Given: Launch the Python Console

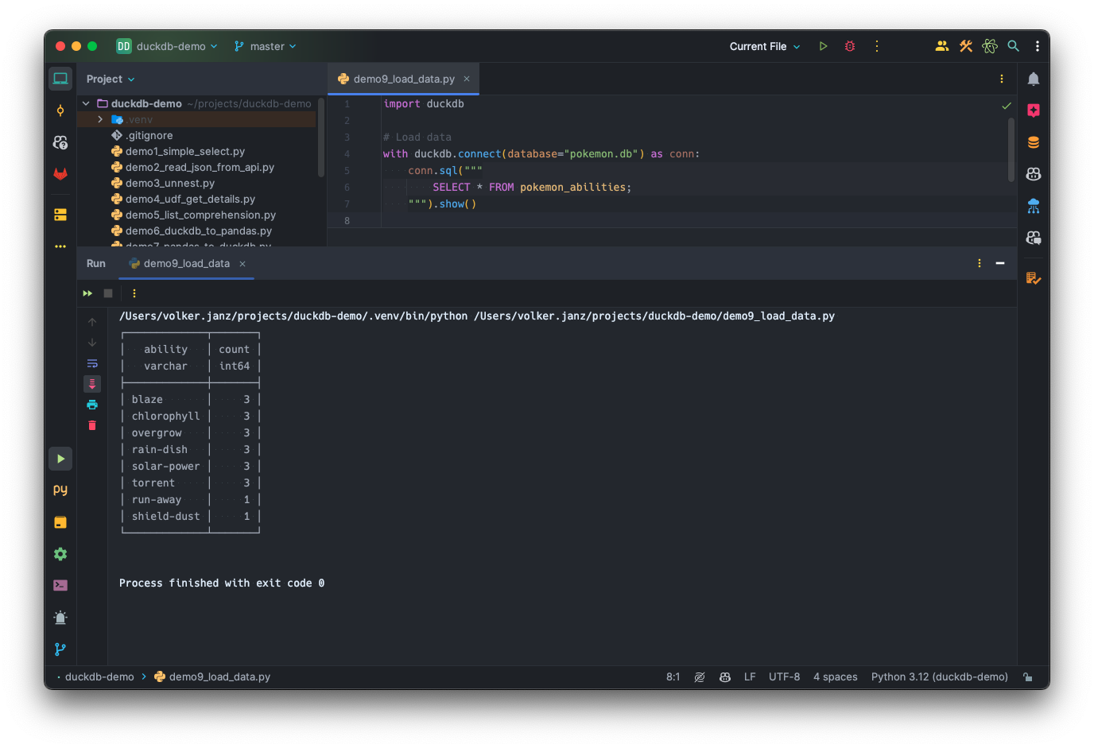Looking at the screenshot, I should tap(60, 490).
